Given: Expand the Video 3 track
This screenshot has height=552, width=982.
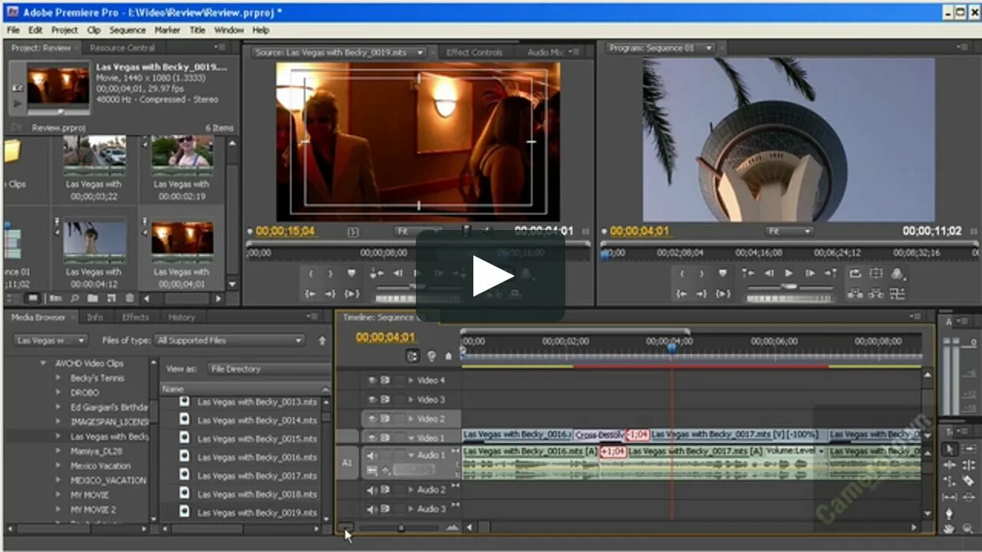Looking at the screenshot, I should [410, 399].
